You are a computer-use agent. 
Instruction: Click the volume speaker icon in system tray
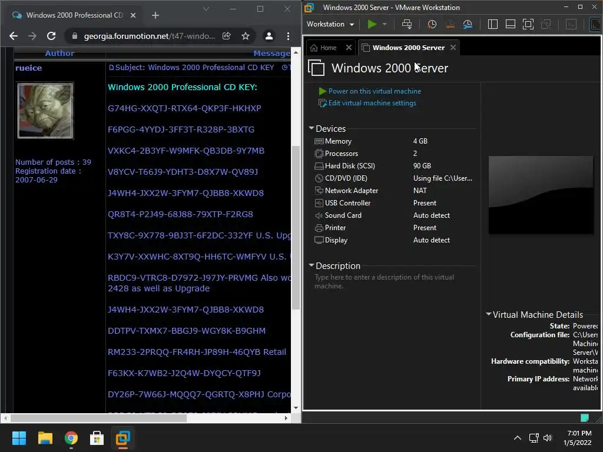coord(548,438)
